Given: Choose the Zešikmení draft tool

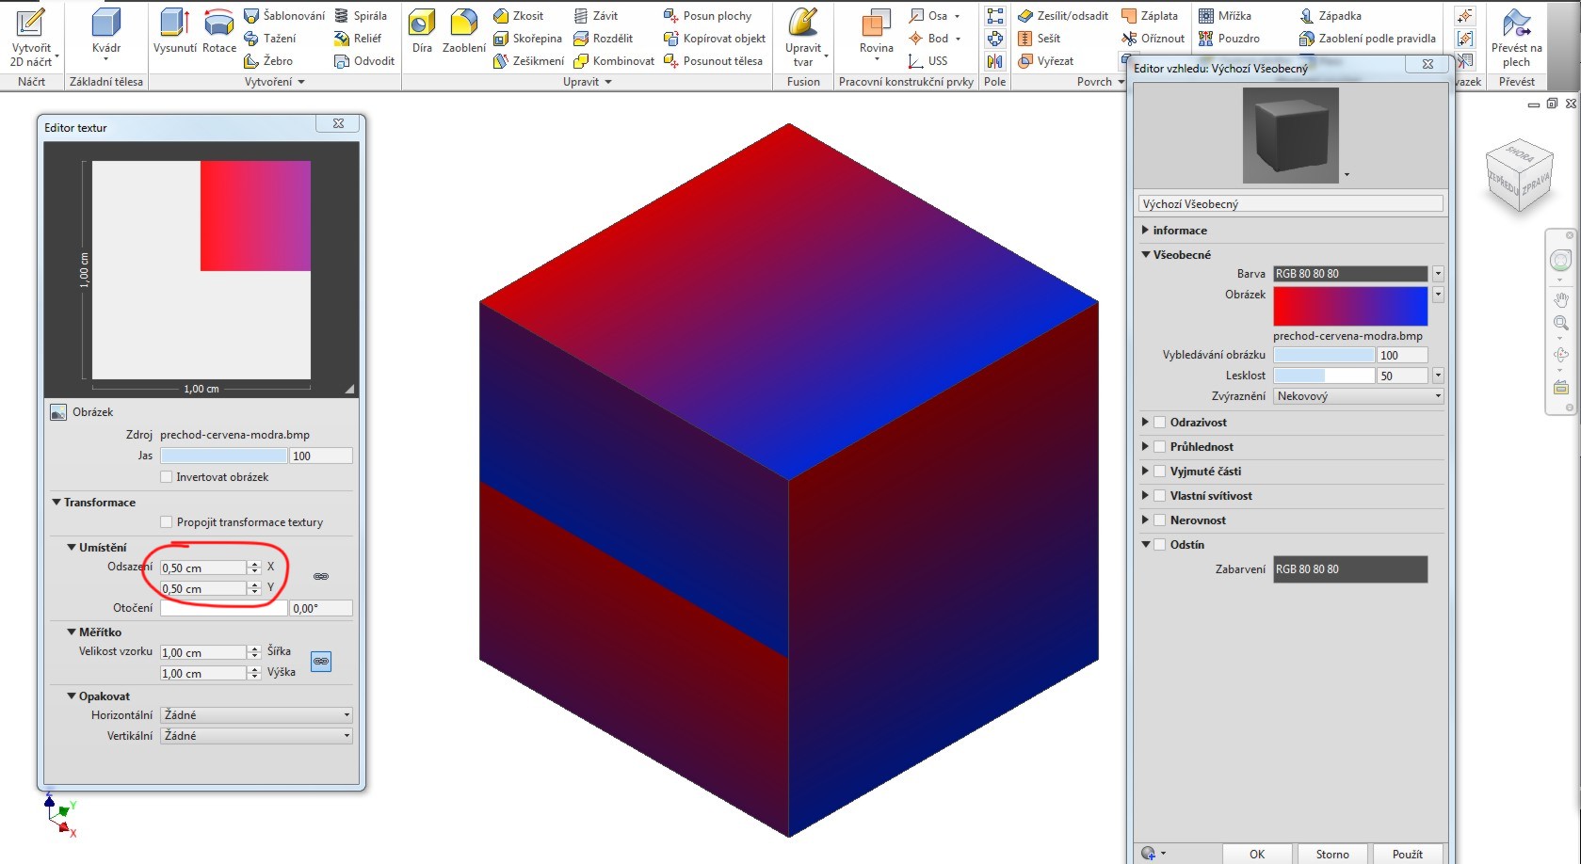Looking at the screenshot, I should [529, 61].
